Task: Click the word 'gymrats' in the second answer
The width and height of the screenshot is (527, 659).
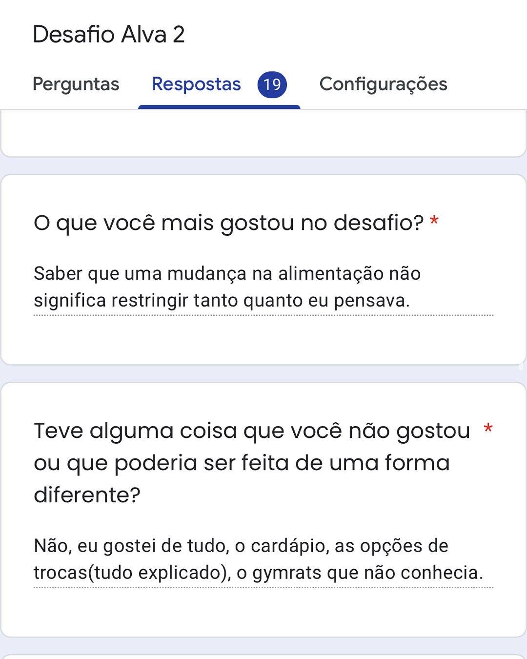Action: (x=287, y=573)
